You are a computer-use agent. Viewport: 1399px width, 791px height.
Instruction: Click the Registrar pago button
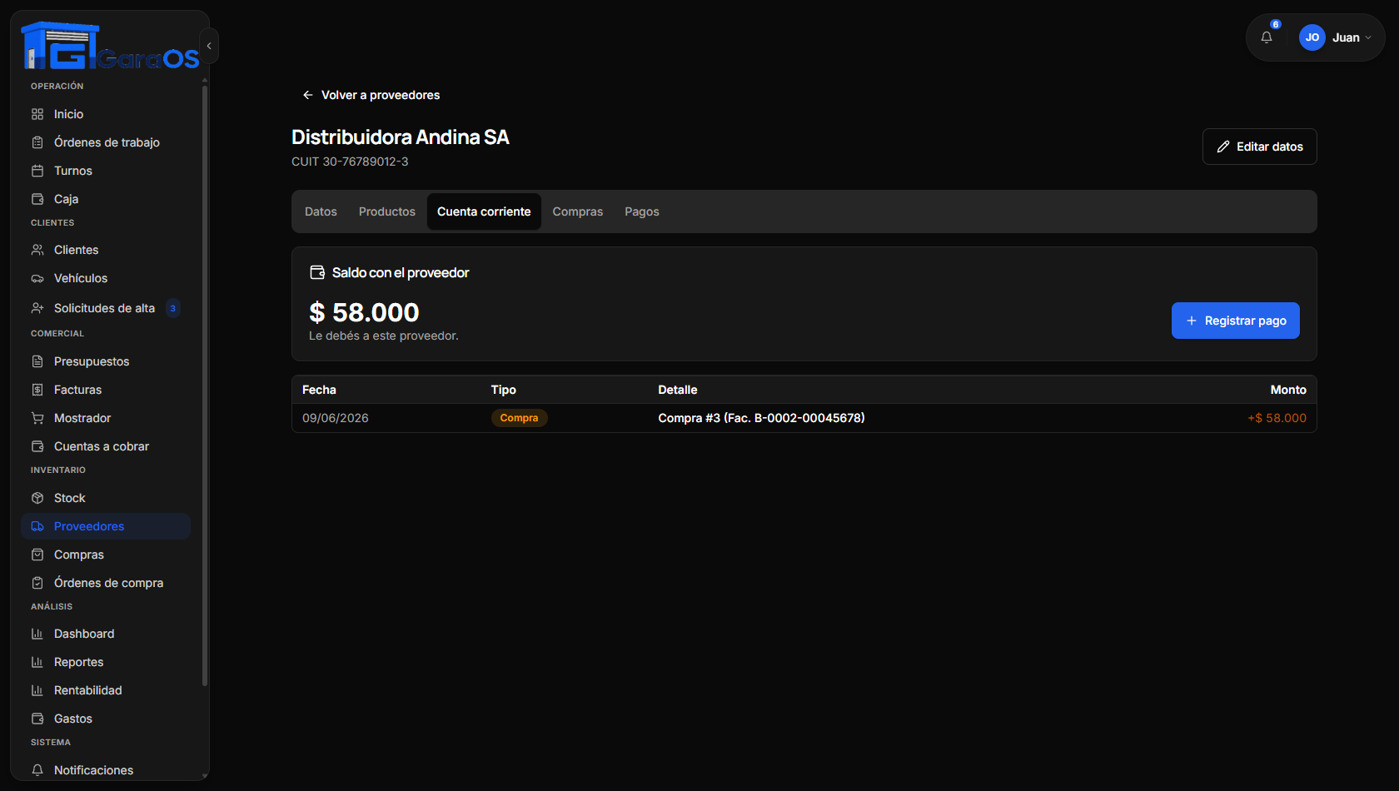tap(1236, 321)
